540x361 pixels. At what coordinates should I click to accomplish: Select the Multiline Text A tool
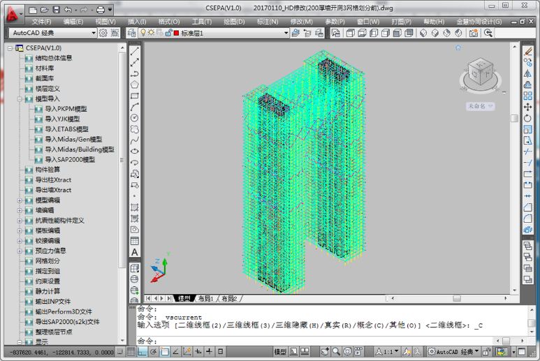[x=135, y=252]
